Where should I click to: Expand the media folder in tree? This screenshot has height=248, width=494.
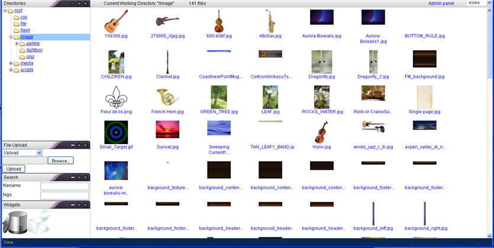[x=11, y=63]
